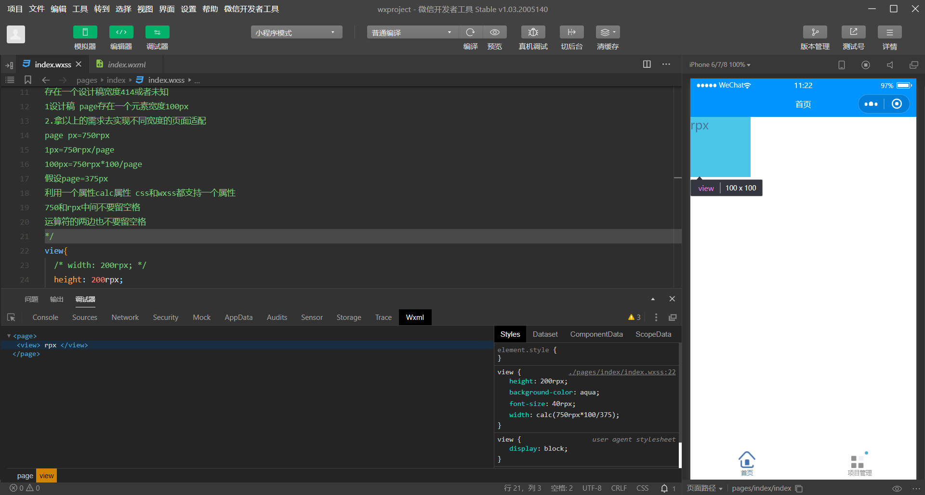925x495 pixels.
Task: Close the index.wxss editor tab
Action: (79, 64)
